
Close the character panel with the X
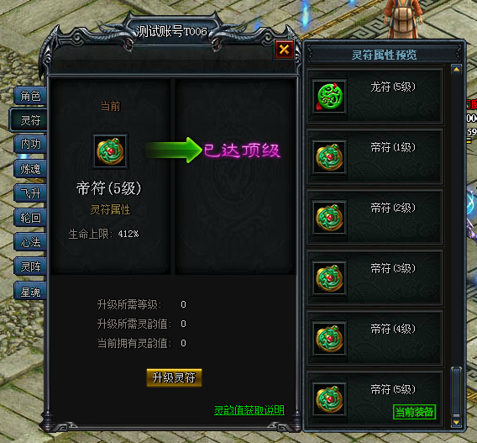click(284, 50)
